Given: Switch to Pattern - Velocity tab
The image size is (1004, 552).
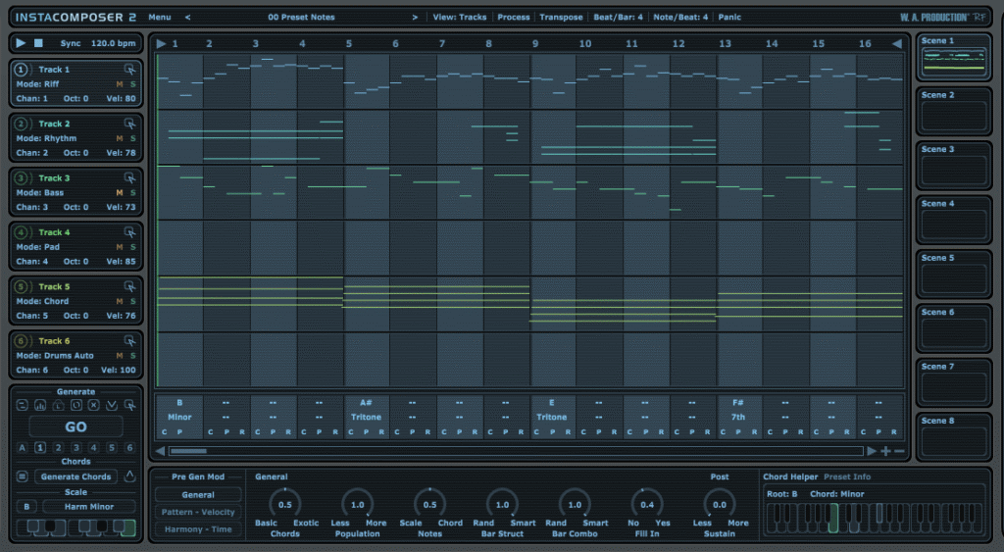Looking at the screenshot, I should pyautogui.click(x=198, y=513).
